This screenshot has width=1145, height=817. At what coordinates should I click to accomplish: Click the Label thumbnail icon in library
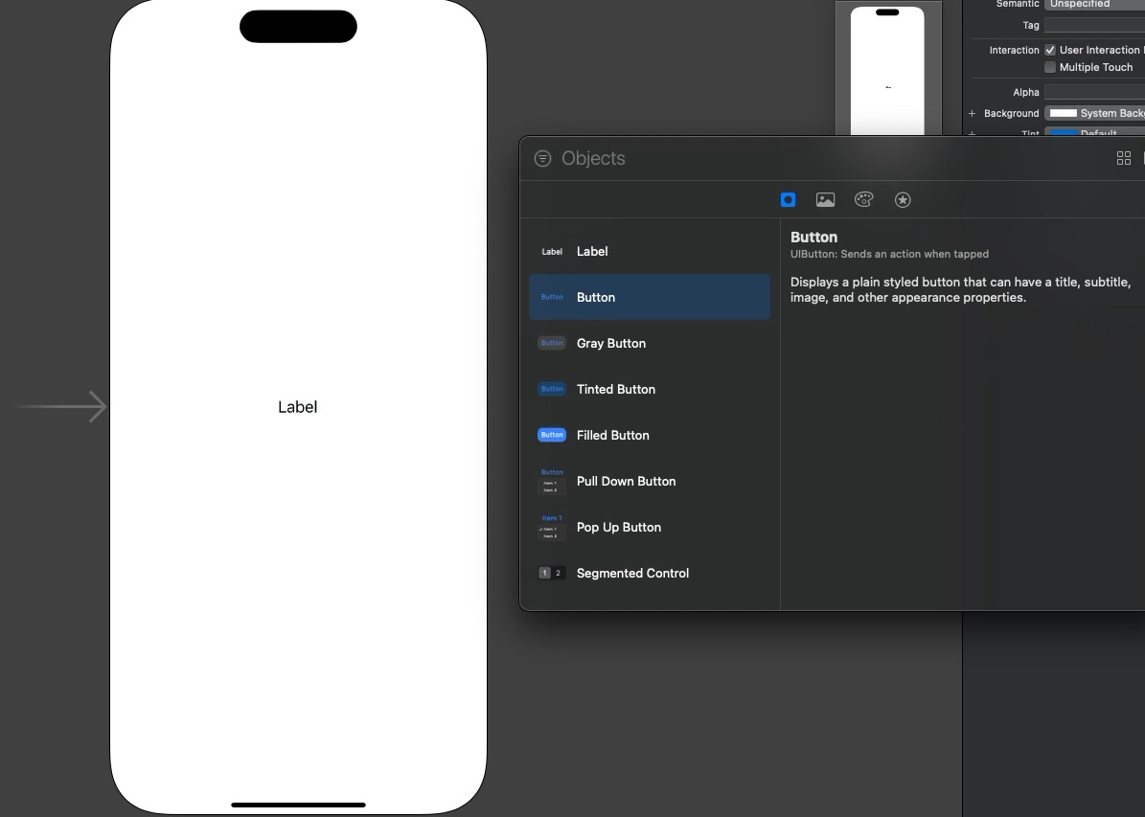pos(552,252)
